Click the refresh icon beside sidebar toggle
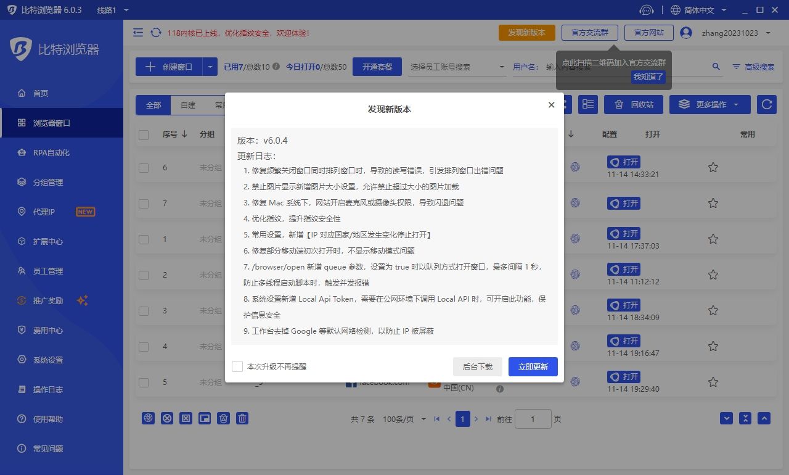Image resolution: width=789 pixels, height=475 pixels. [x=156, y=33]
